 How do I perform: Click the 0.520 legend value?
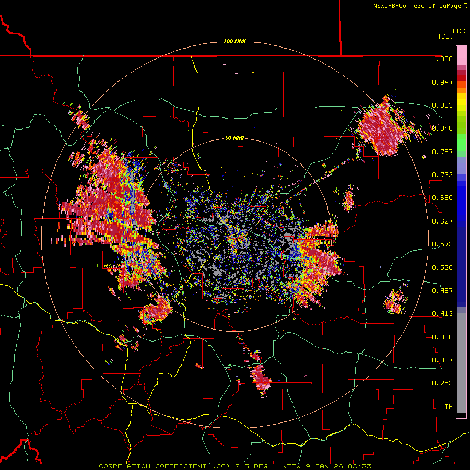coord(442,268)
